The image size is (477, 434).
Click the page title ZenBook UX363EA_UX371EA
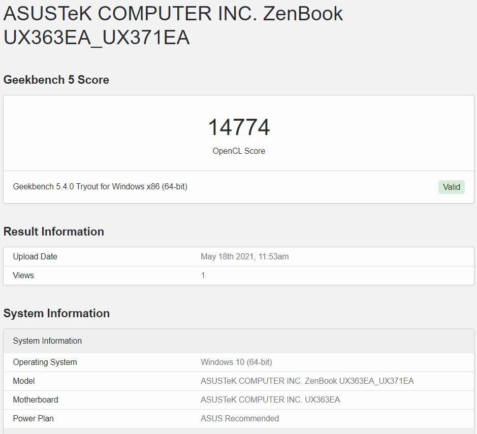pos(173,25)
